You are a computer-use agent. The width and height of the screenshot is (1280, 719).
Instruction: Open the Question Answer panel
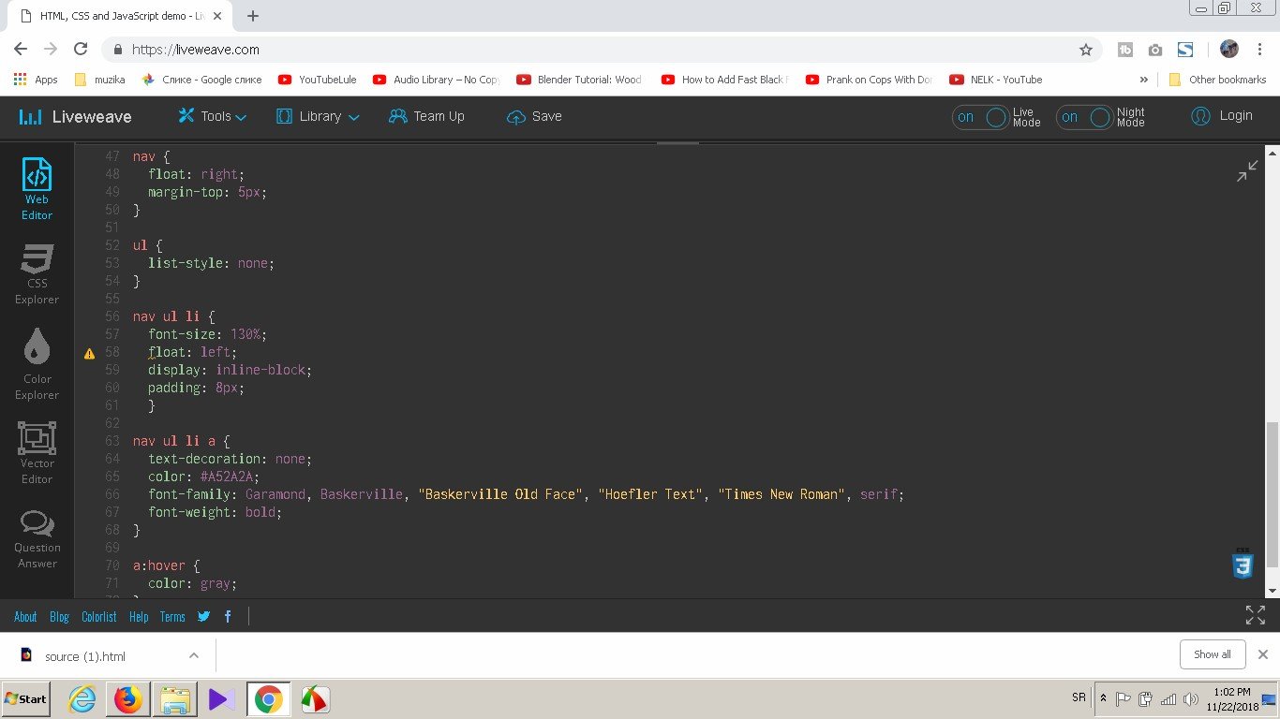point(37,538)
